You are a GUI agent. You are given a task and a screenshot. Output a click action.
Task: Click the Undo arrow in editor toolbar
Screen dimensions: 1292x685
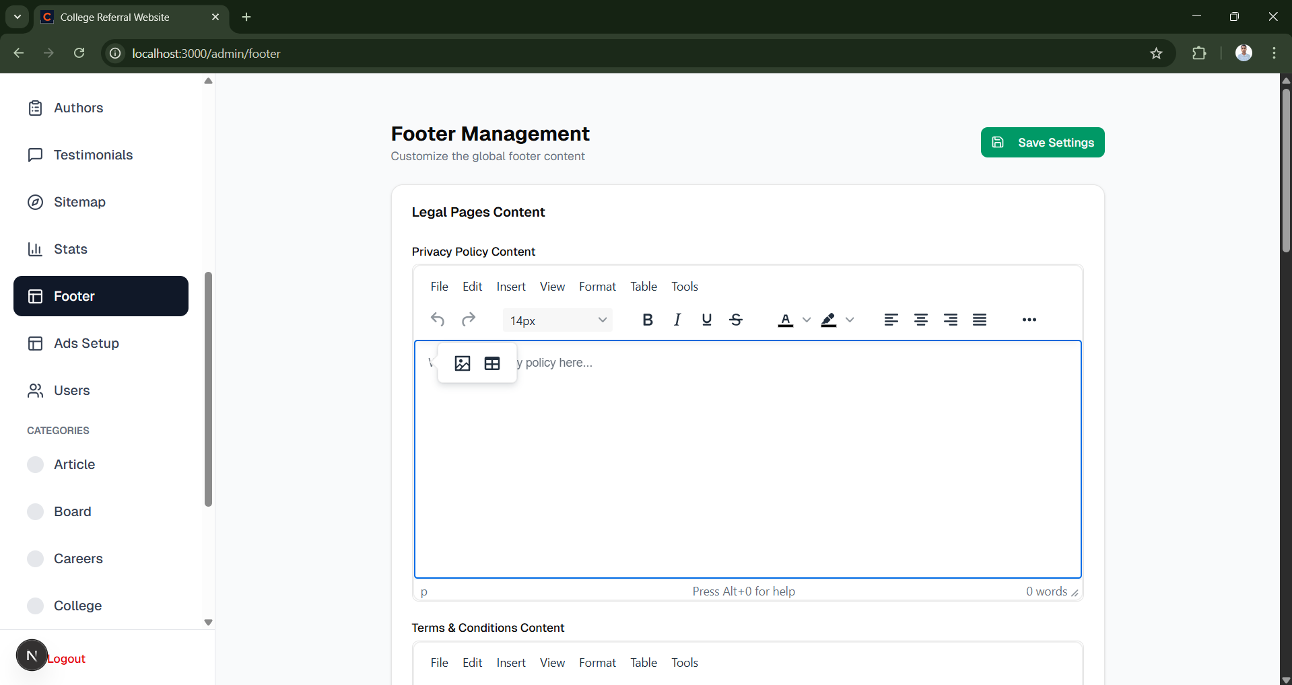438,320
